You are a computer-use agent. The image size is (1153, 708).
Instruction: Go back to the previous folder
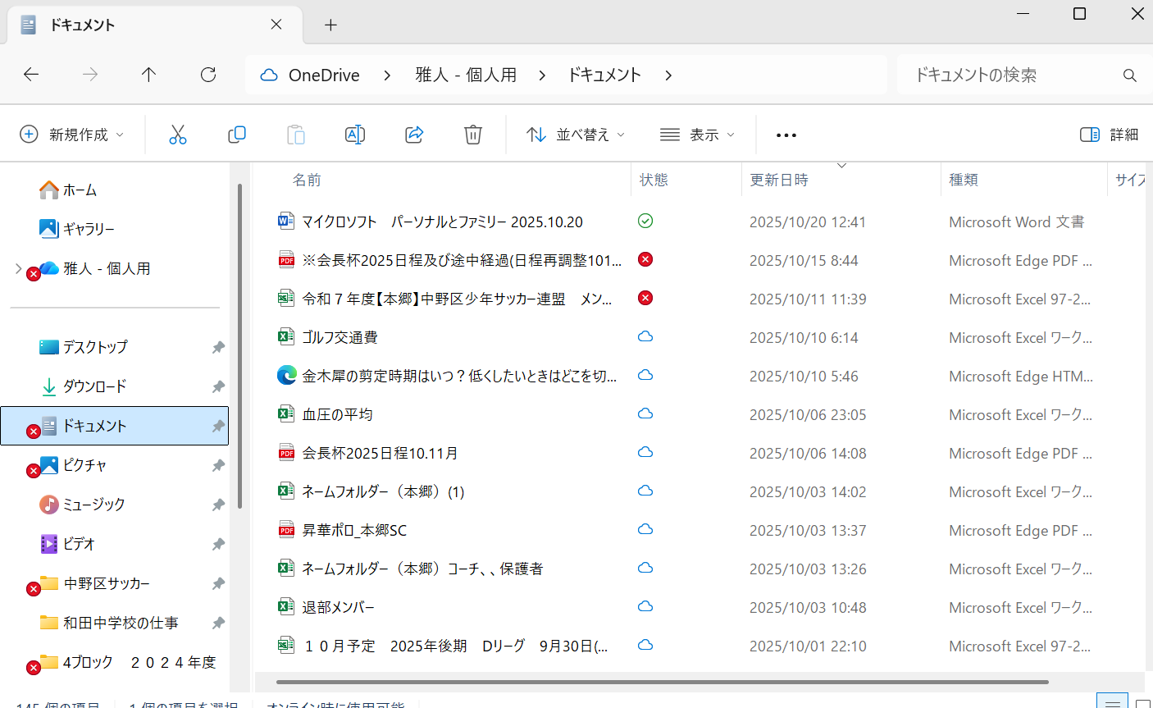[31, 75]
